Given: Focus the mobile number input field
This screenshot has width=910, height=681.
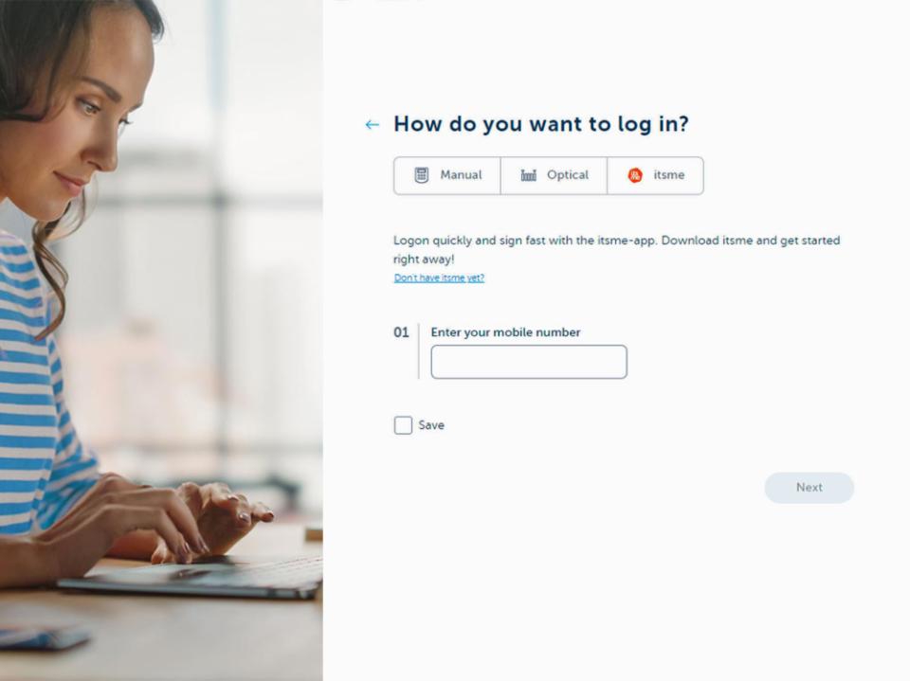Looking at the screenshot, I should (529, 362).
